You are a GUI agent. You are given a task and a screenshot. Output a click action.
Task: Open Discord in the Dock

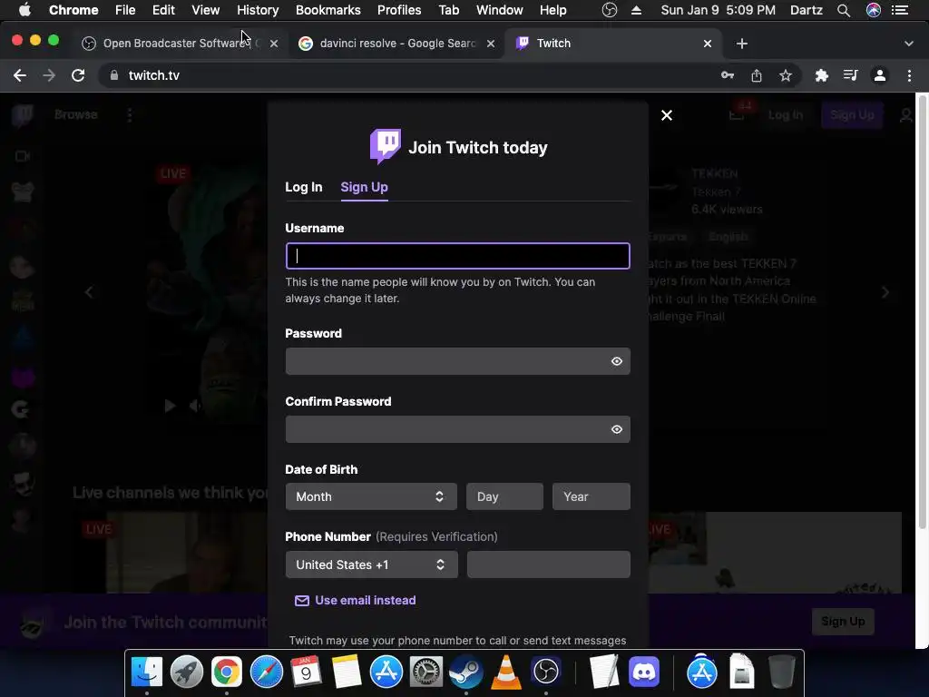[644, 672]
